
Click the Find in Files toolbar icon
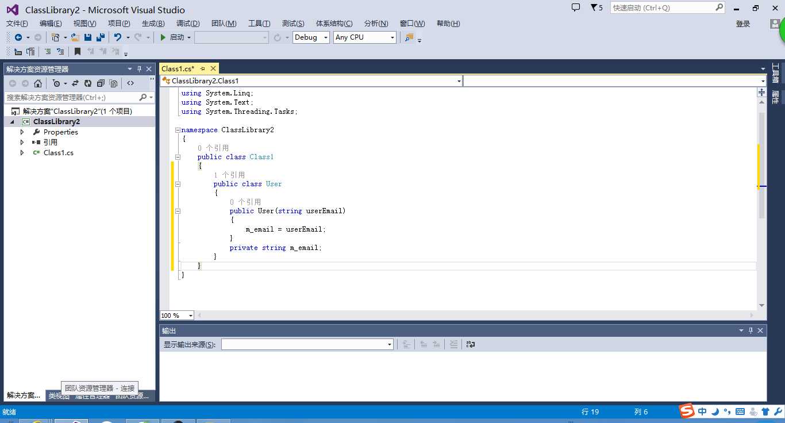click(409, 37)
